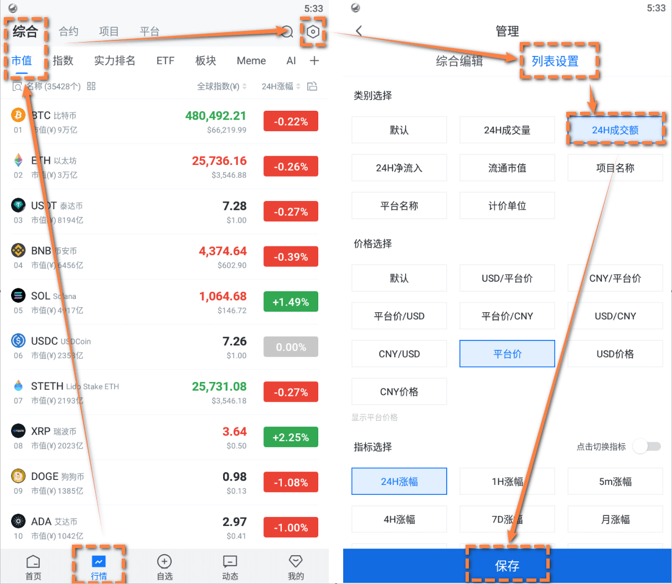Select the ETF sub-tab
This screenshot has height=584, width=672.
click(x=166, y=61)
